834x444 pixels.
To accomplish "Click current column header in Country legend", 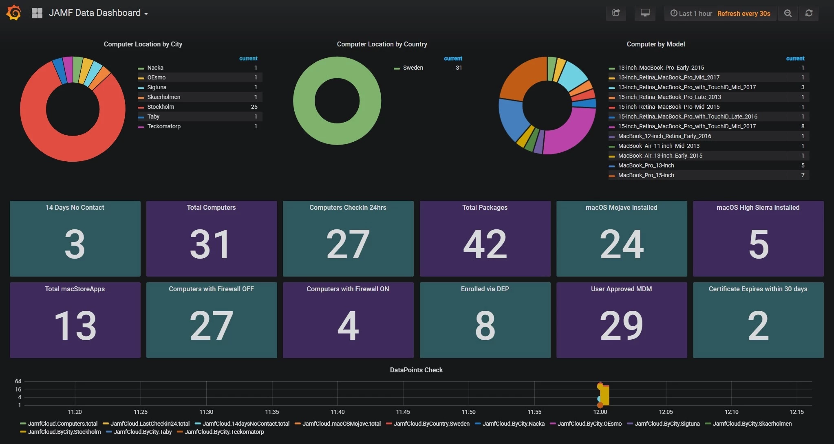I will (x=453, y=58).
